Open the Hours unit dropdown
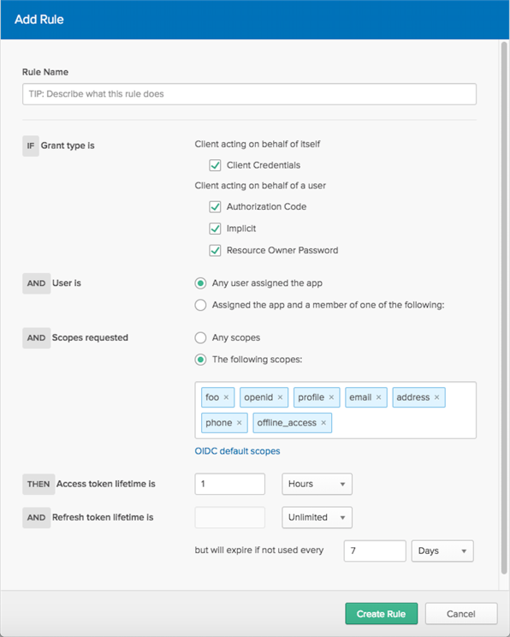This screenshot has height=637, width=510. click(x=317, y=484)
